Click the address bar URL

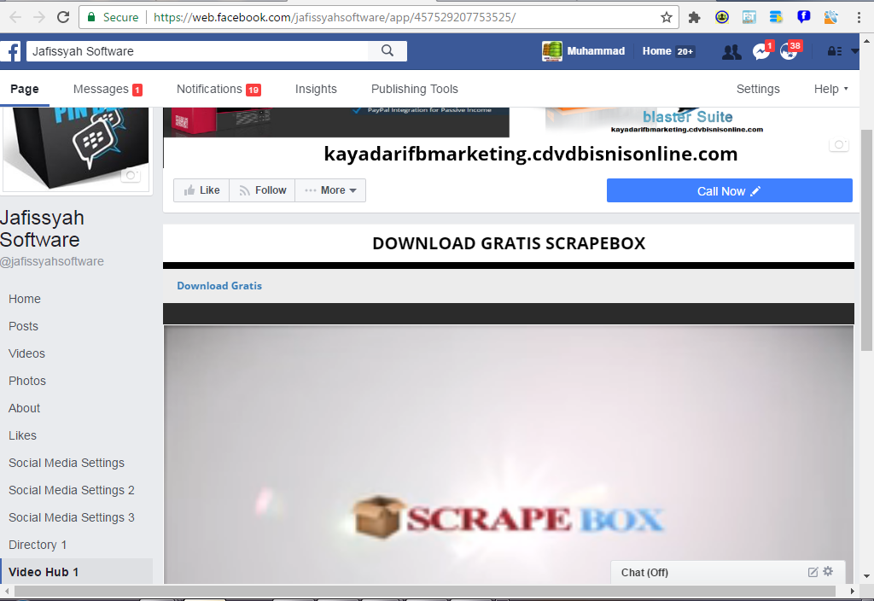[x=335, y=17]
